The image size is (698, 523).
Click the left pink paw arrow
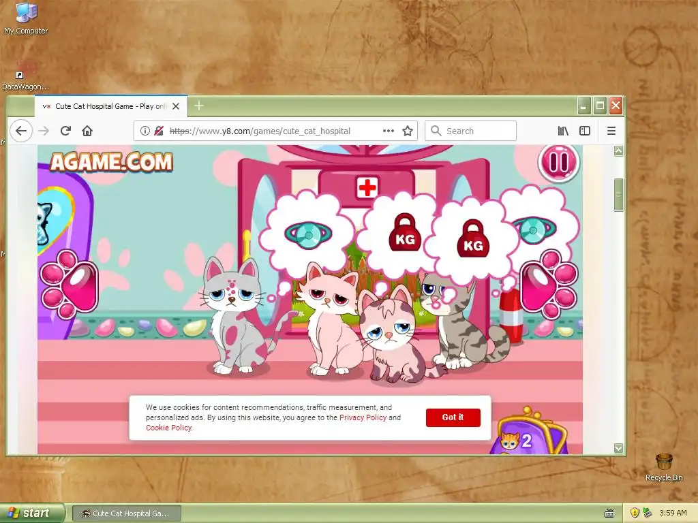[70, 284]
